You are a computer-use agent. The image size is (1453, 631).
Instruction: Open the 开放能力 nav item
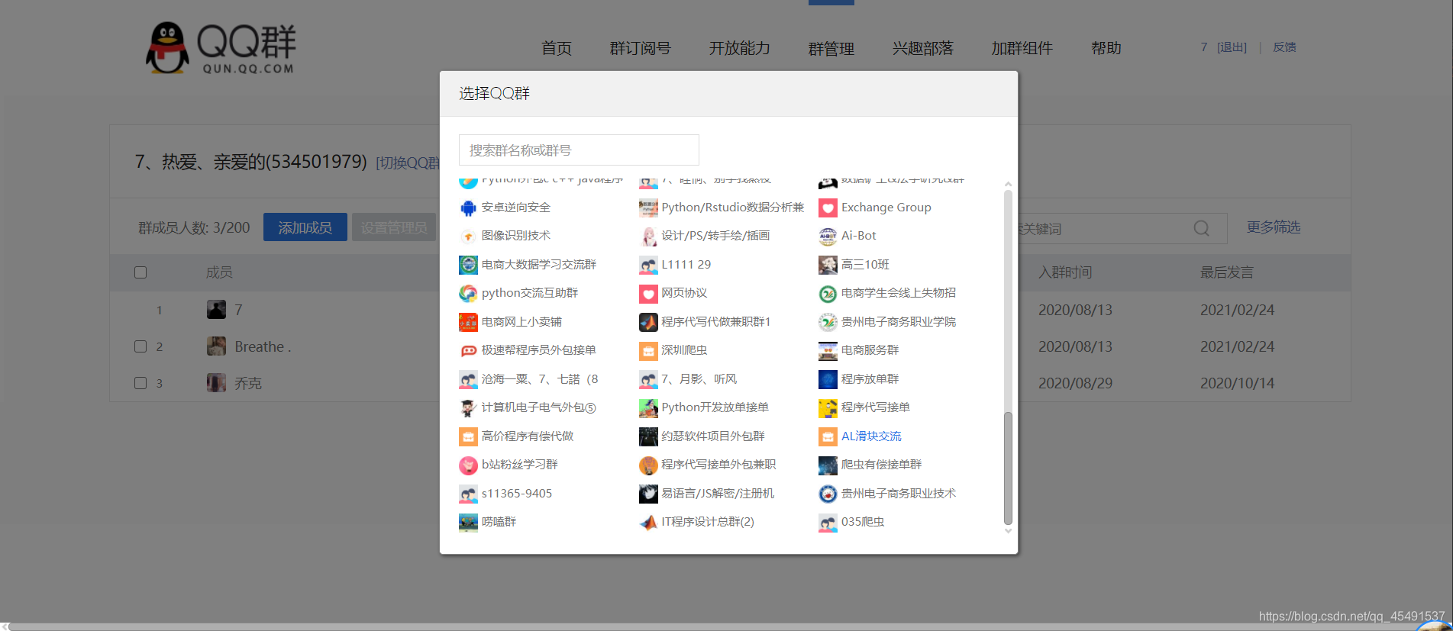pyautogui.click(x=739, y=48)
